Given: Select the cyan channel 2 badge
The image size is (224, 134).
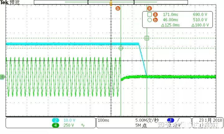Looking at the screenshot, I should pyautogui.click(x=55, y=120).
